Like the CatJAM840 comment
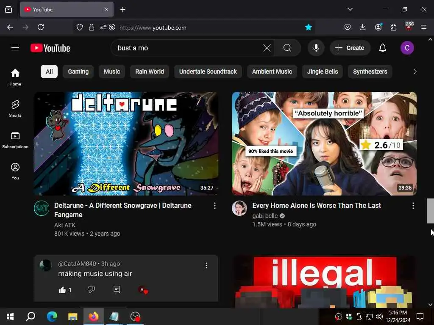Image resolution: width=434 pixels, height=325 pixels. click(x=62, y=289)
